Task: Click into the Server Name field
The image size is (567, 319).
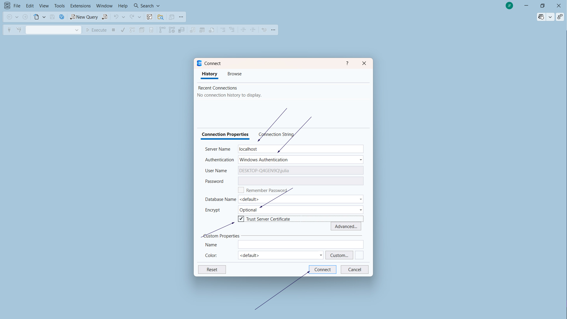Action: [301, 149]
